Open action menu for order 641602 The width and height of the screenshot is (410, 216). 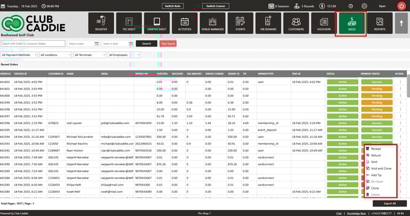400,82
